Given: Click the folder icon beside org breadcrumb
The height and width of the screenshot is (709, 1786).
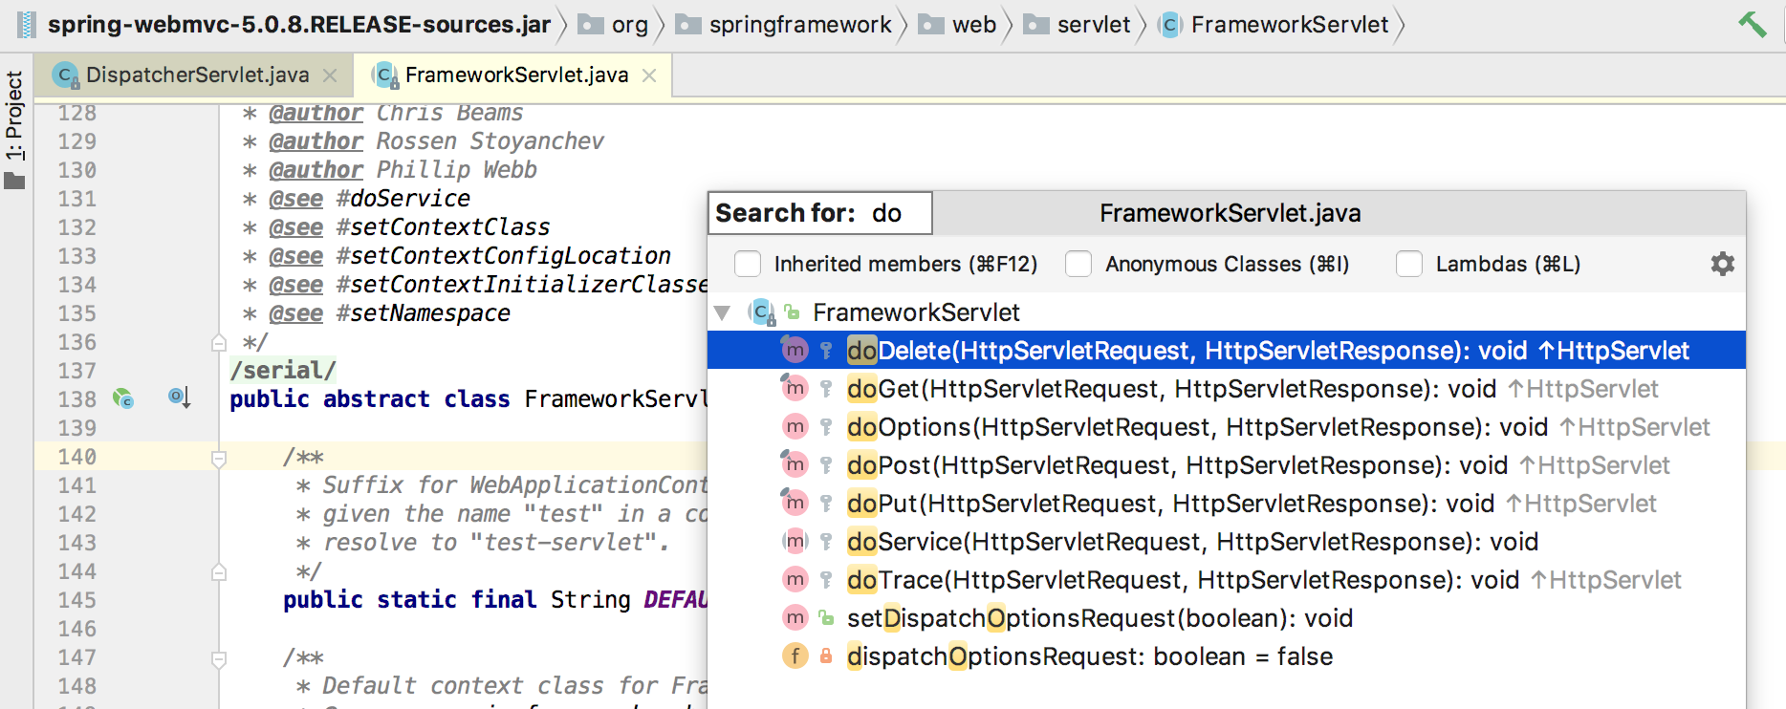Looking at the screenshot, I should [591, 25].
